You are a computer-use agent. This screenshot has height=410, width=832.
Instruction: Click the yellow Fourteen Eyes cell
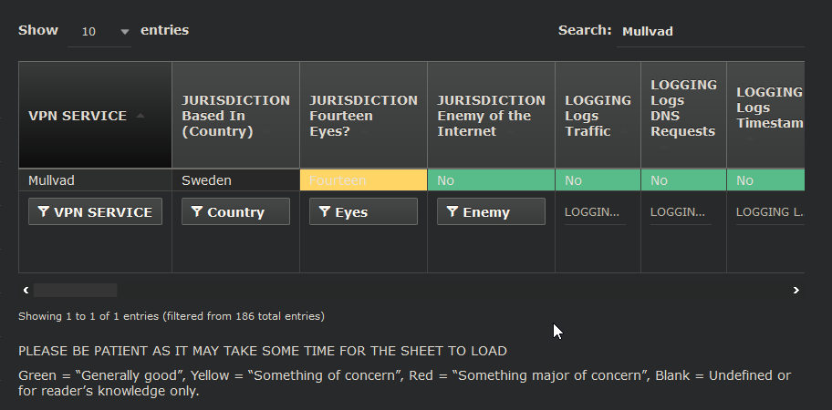(x=363, y=180)
